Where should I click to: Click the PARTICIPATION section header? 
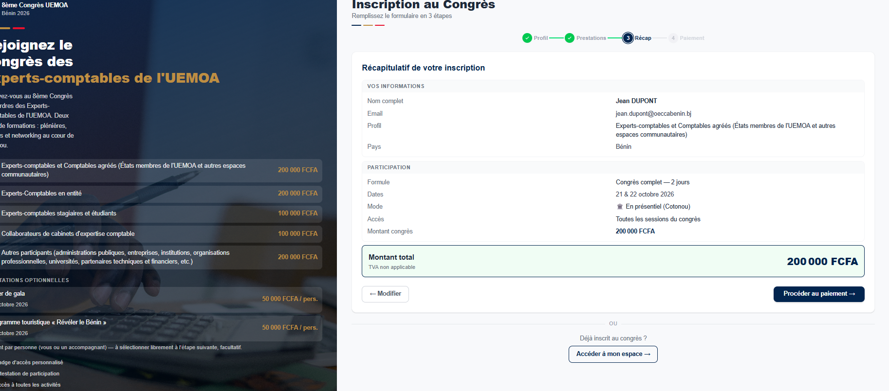[x=389, y=167]
